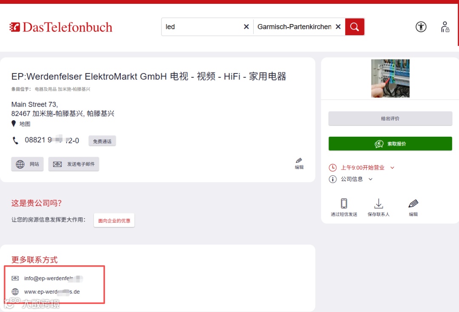This screenshot has height=312, width=459.
Task: Click 编辑 pencil icon in sidebar
Action: click(414, 207)
